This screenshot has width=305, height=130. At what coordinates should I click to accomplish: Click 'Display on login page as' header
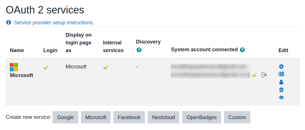pyautogui.click(x=78, y=43)
